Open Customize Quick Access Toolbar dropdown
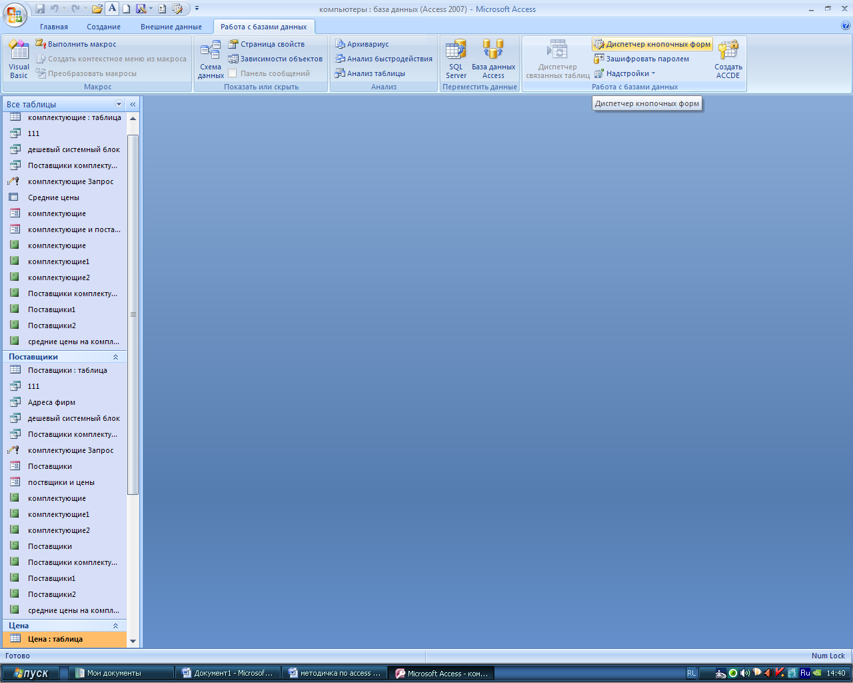The image size is (853, 683). coord(197,9)
